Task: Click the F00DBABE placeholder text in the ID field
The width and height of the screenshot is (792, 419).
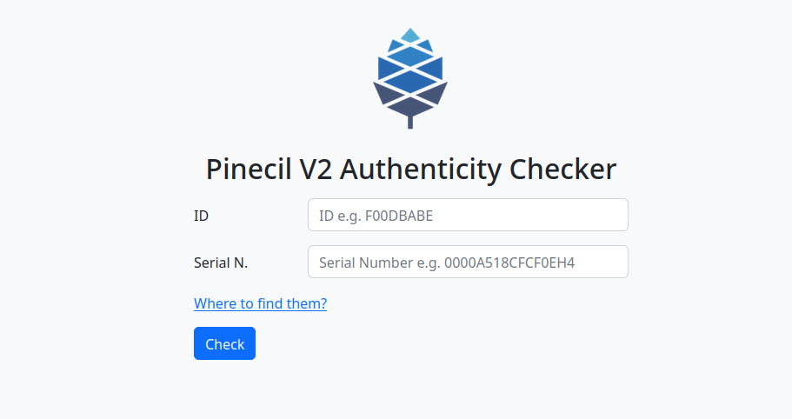Action: click(x=399, y=216)
